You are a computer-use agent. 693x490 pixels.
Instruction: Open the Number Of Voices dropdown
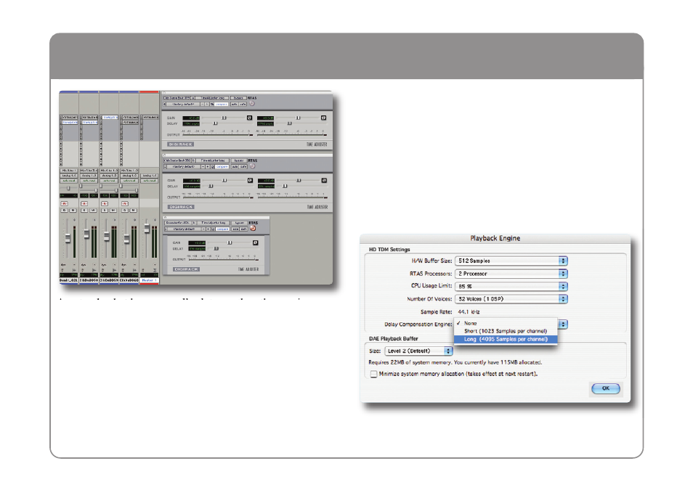click(511, 298)
